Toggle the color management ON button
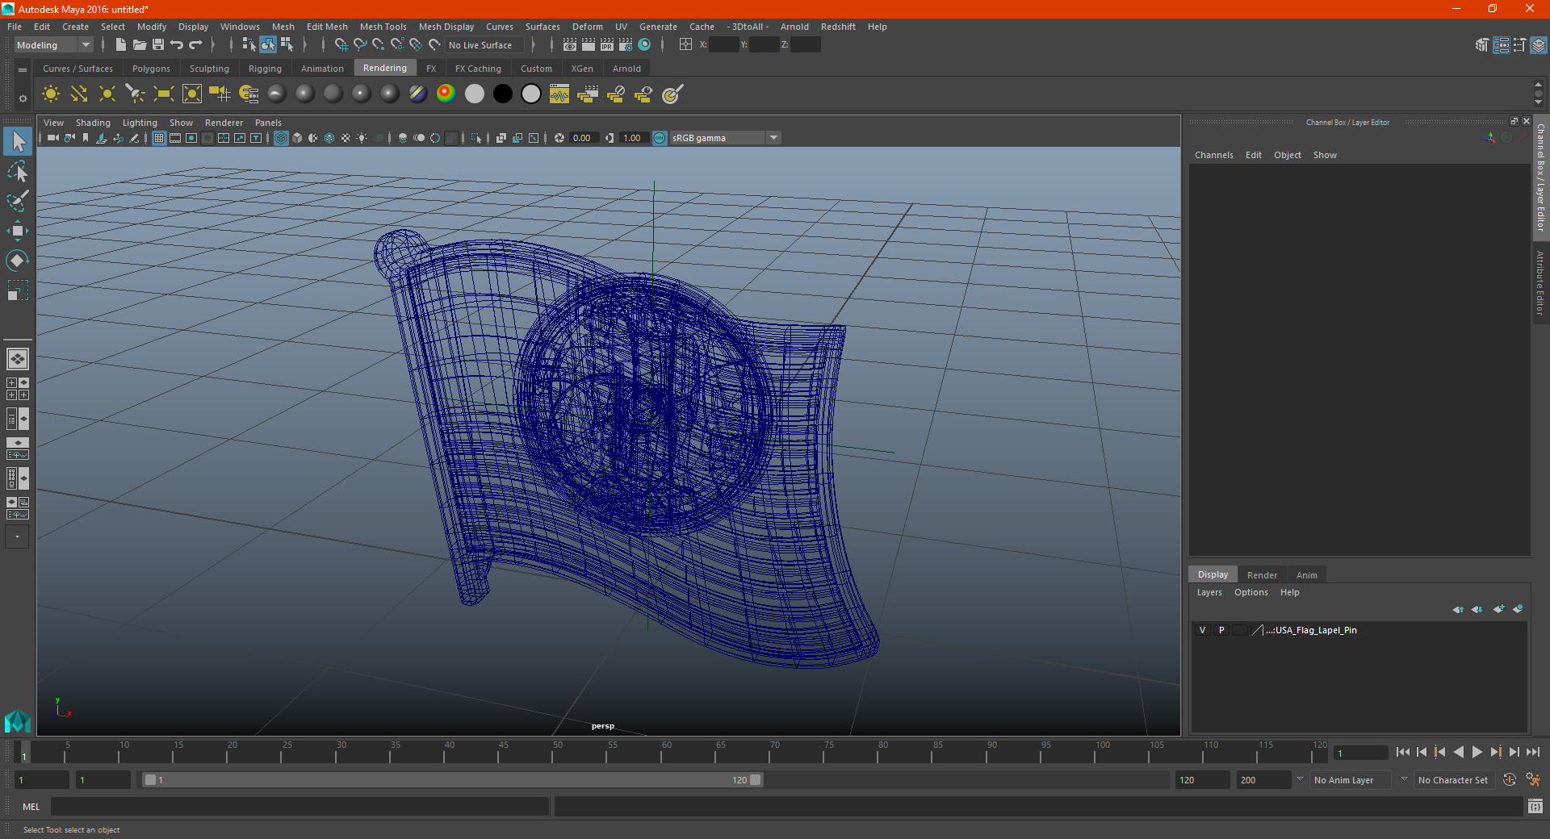 click(x=660, y=138)
